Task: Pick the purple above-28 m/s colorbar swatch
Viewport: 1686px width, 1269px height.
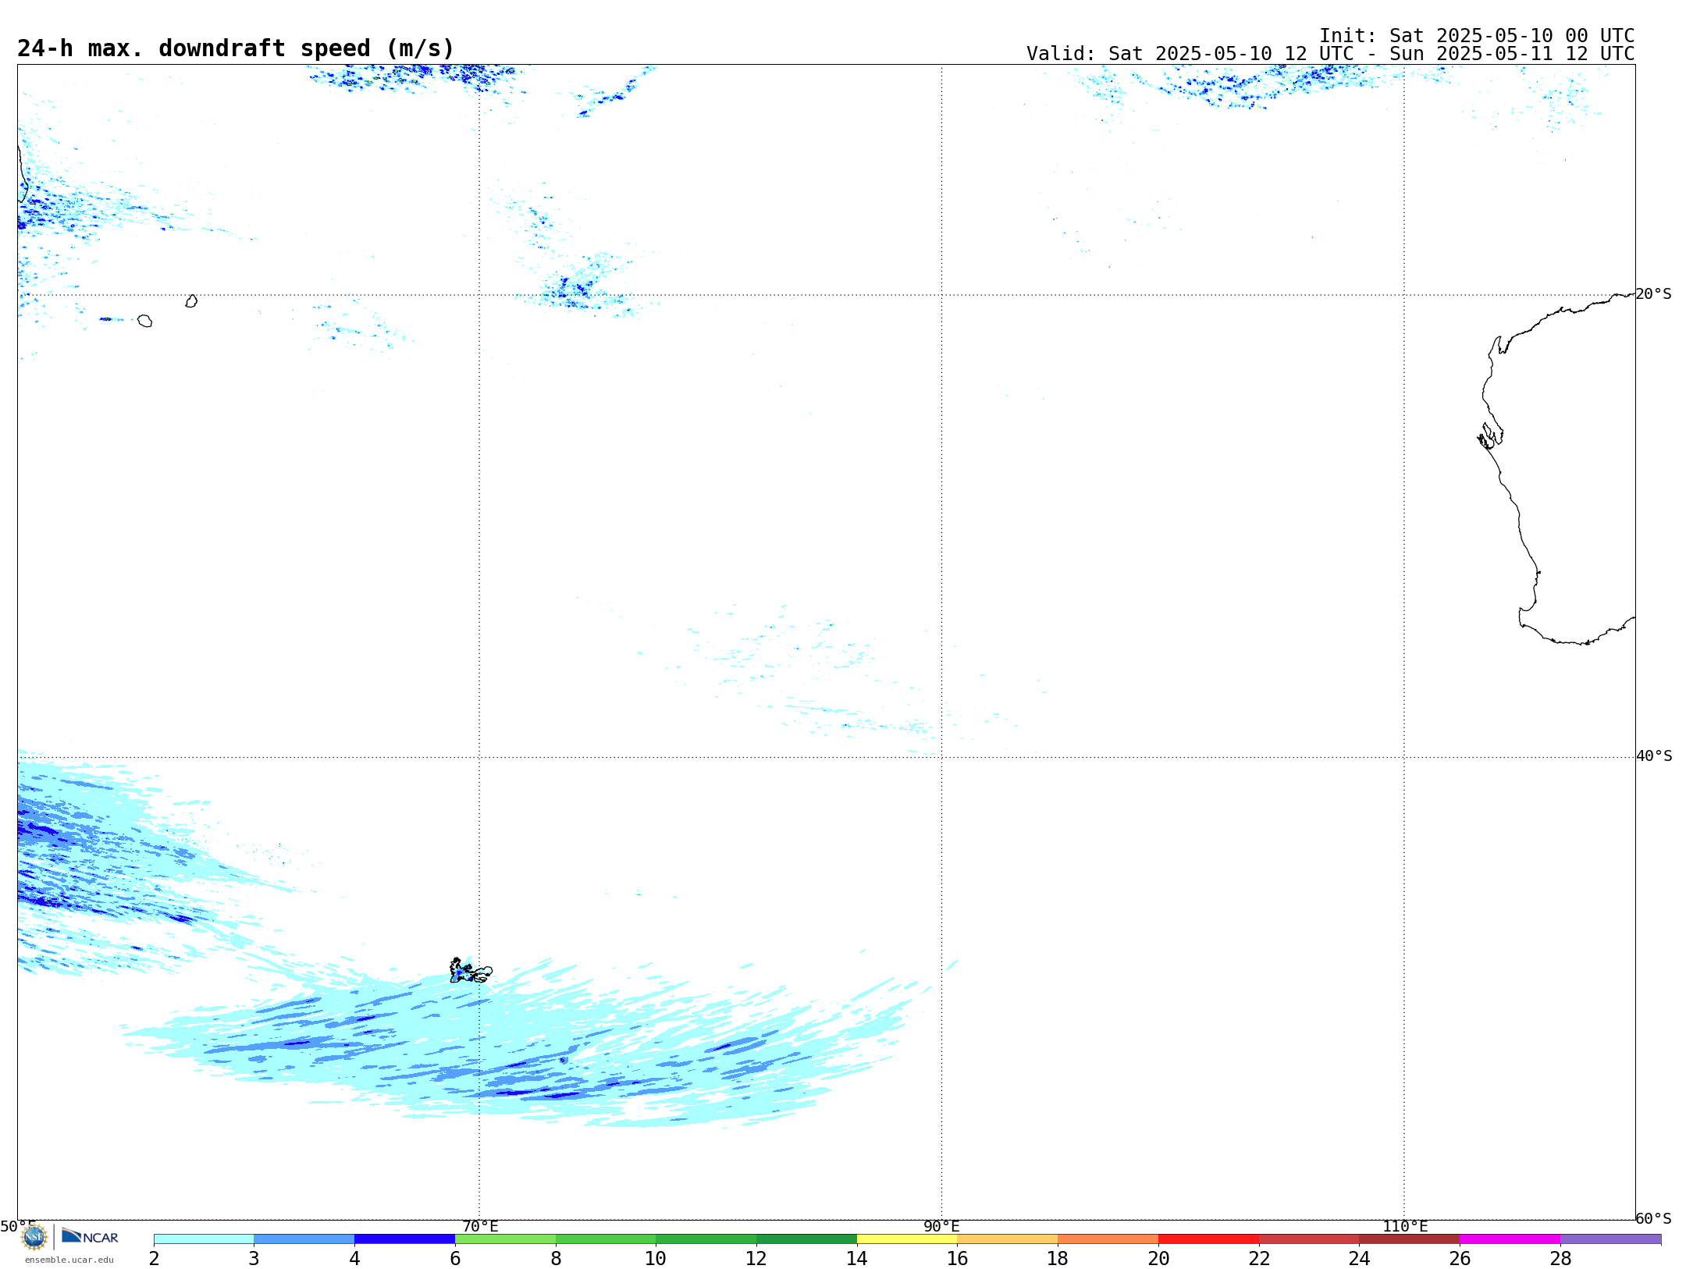Action: click(x=1611, y=1239)
